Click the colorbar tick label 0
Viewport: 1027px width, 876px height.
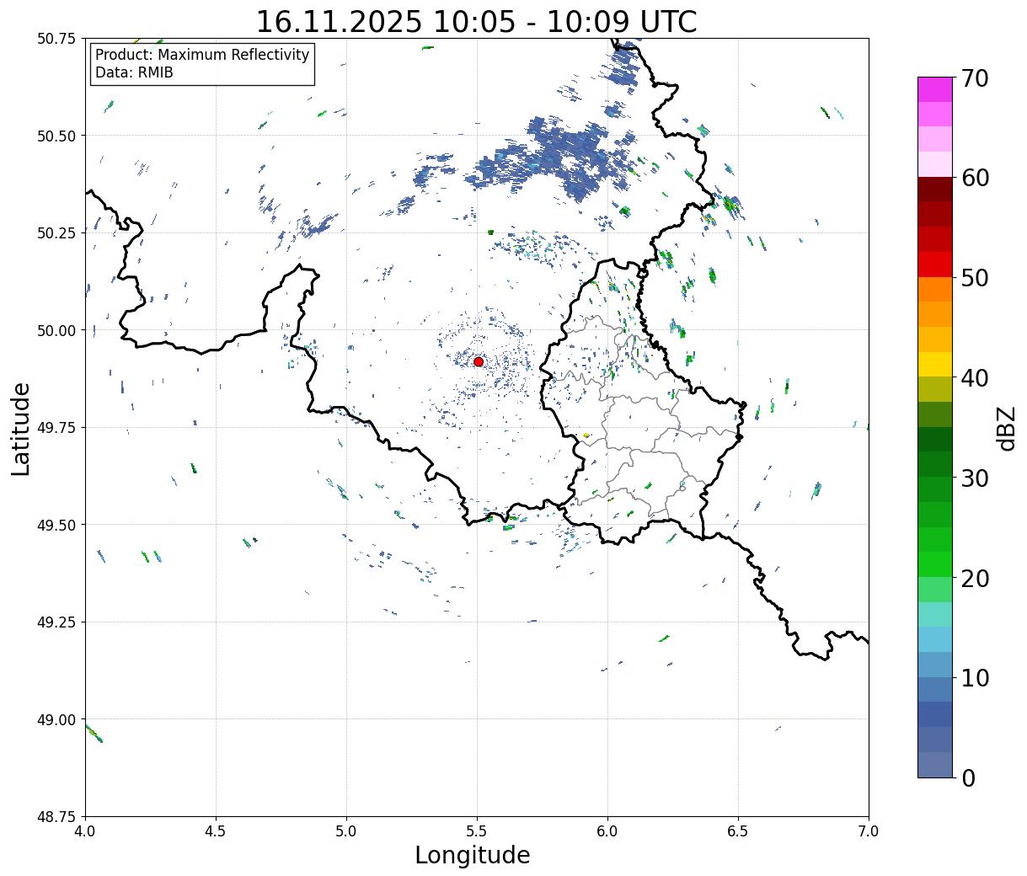point(968,778)
